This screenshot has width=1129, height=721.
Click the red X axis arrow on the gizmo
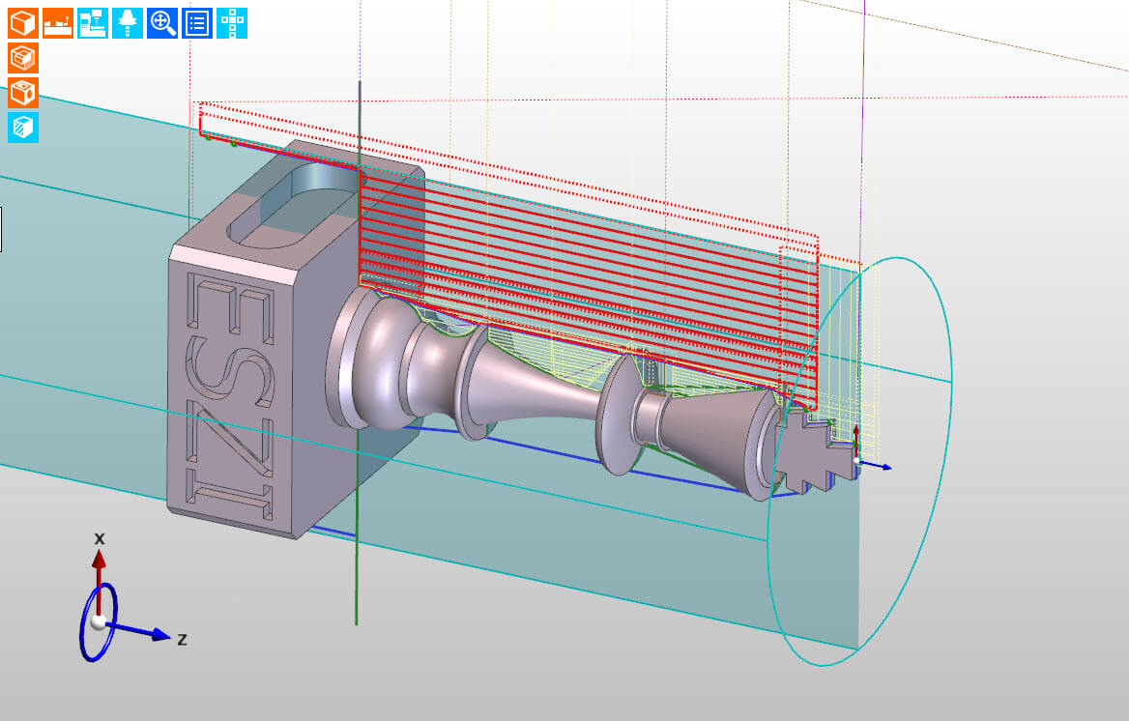(x=99, y=562)
